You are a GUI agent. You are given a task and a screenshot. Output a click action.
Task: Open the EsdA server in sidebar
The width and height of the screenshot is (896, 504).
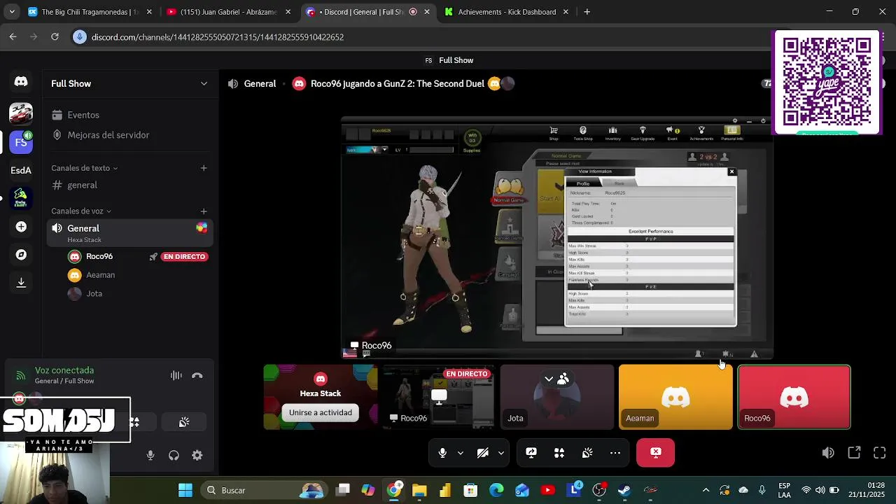tap(21, 170)
